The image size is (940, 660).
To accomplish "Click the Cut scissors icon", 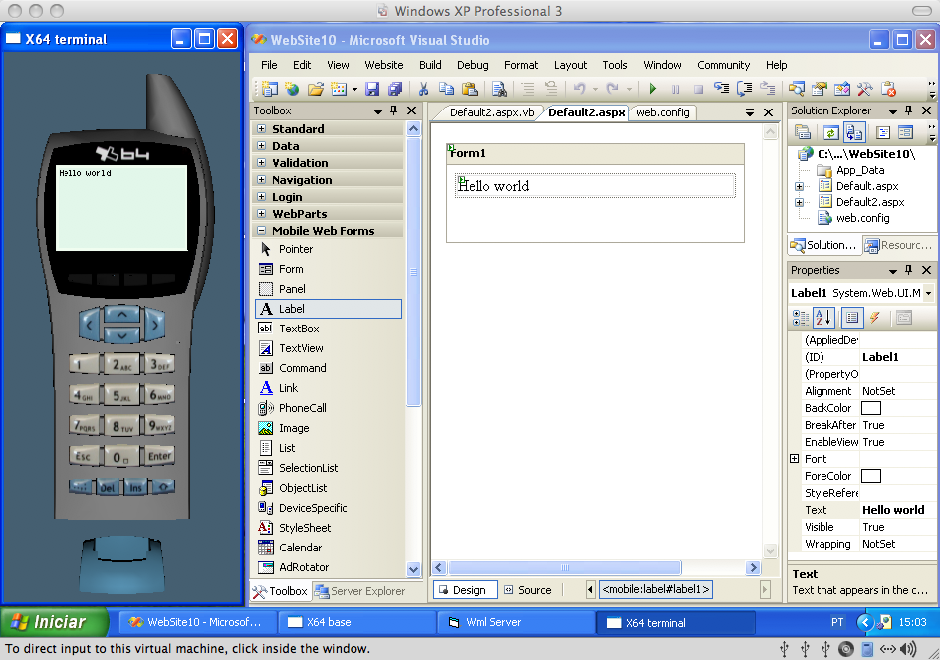I will click(x=423, y=89).
